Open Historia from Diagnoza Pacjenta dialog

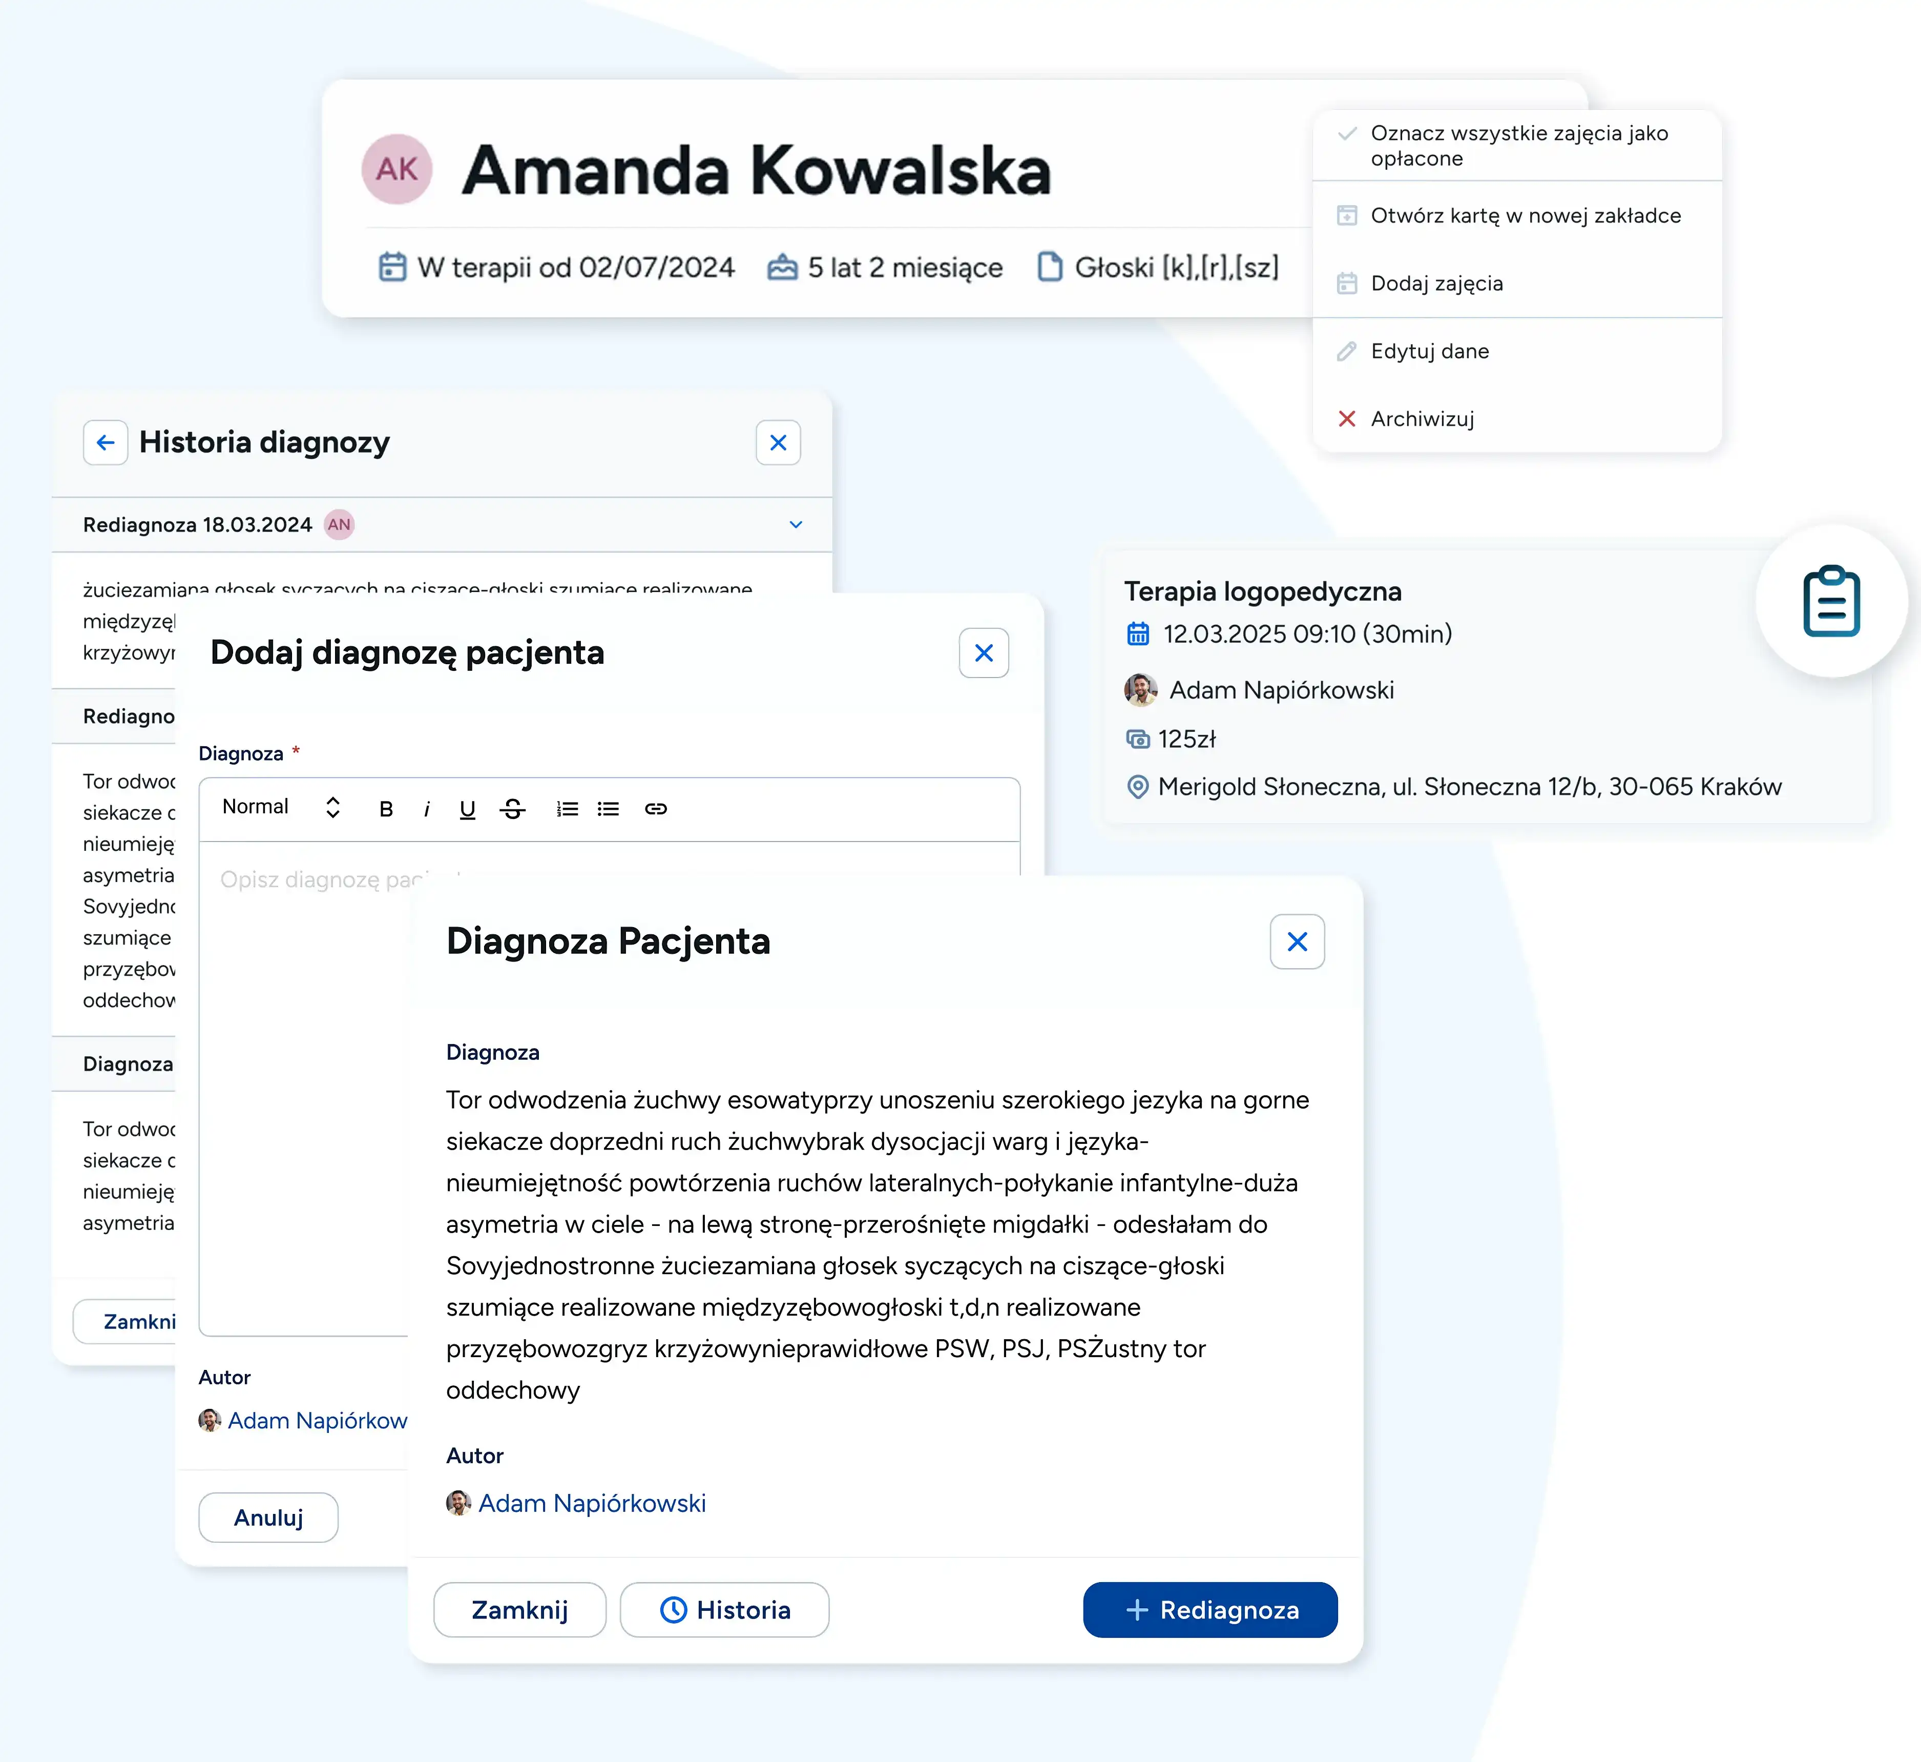724,1610
